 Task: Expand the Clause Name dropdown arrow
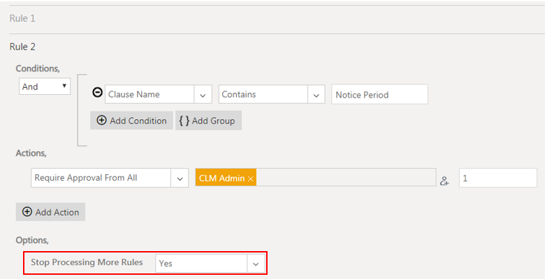click(203, 95)
